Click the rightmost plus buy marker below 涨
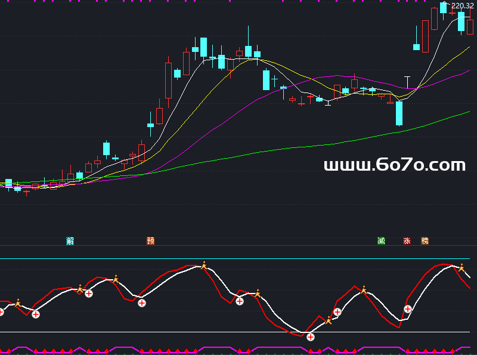The width and height of the screenshot is (477, 355). point(408,309)
